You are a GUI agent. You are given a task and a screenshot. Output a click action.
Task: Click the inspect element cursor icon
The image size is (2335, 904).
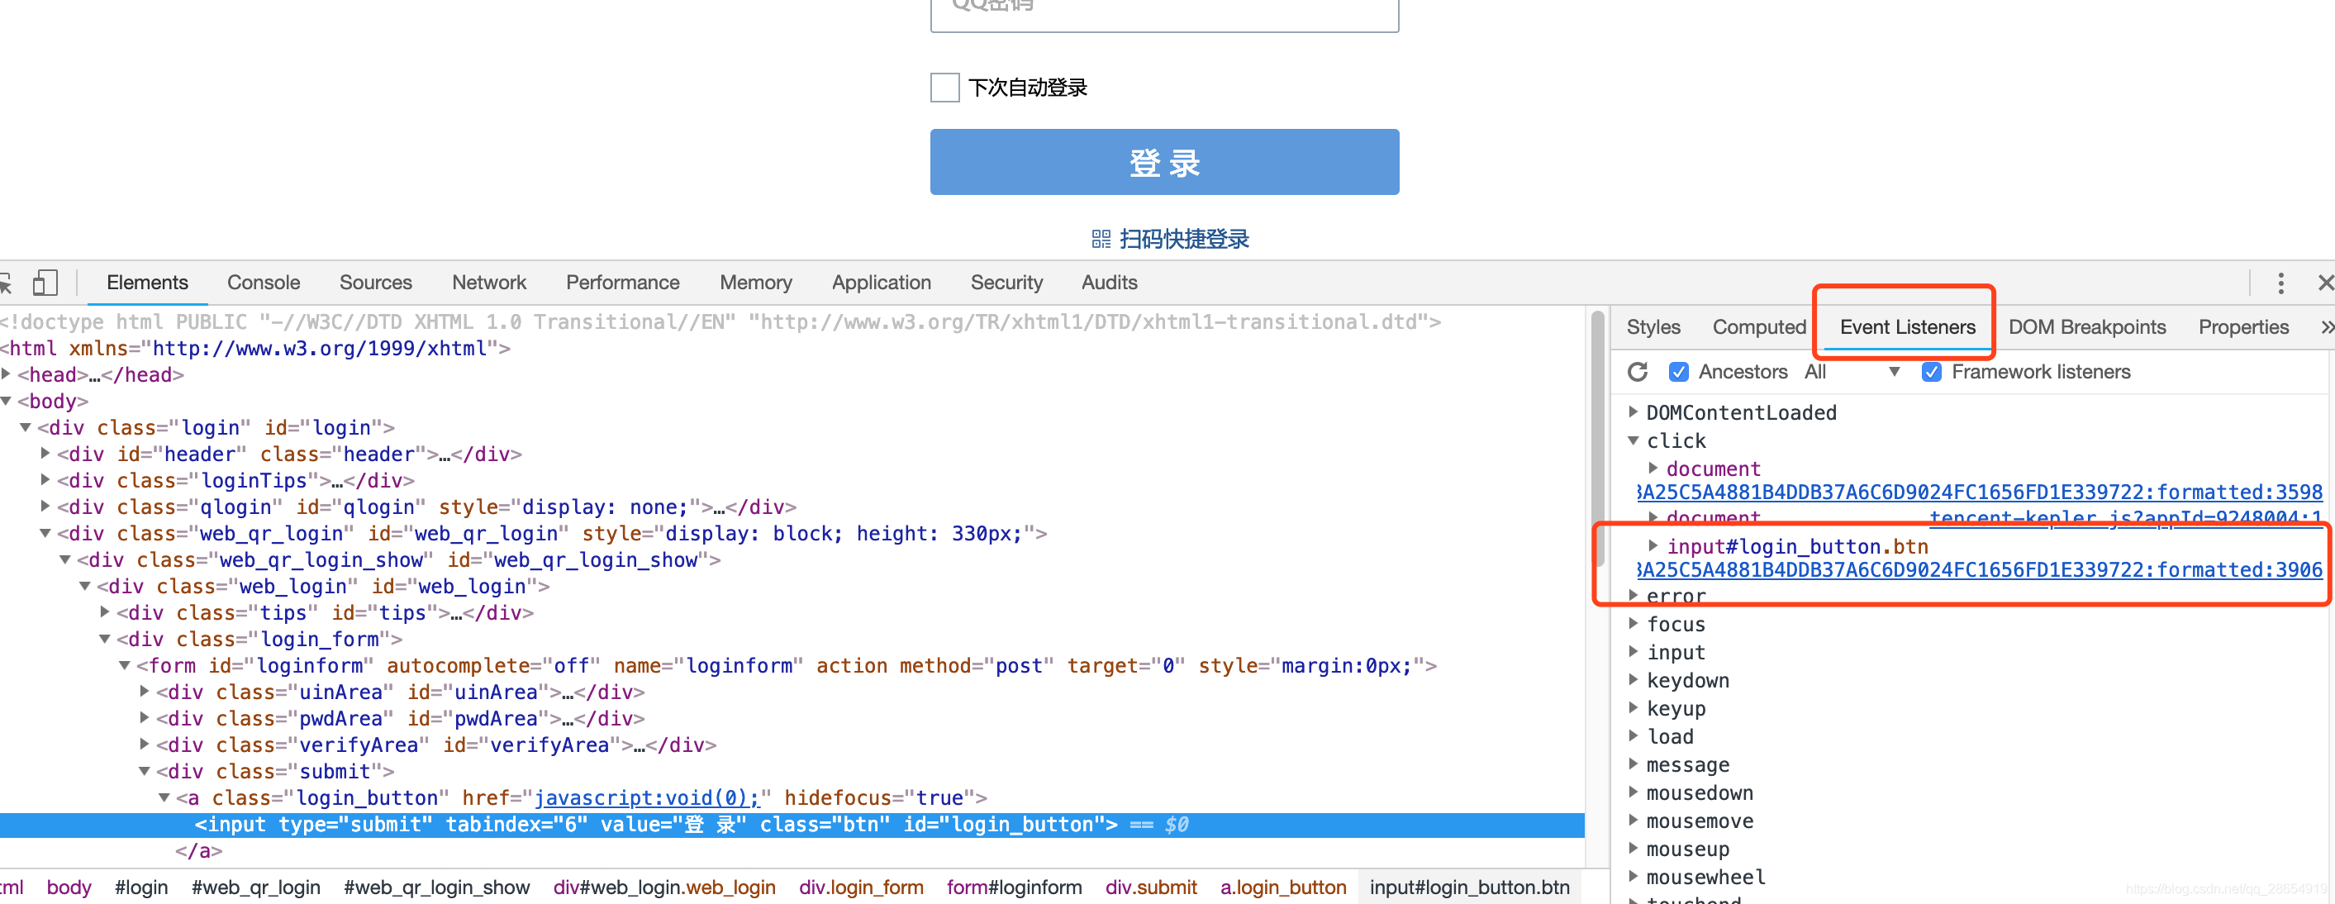(x=6, y=283)
